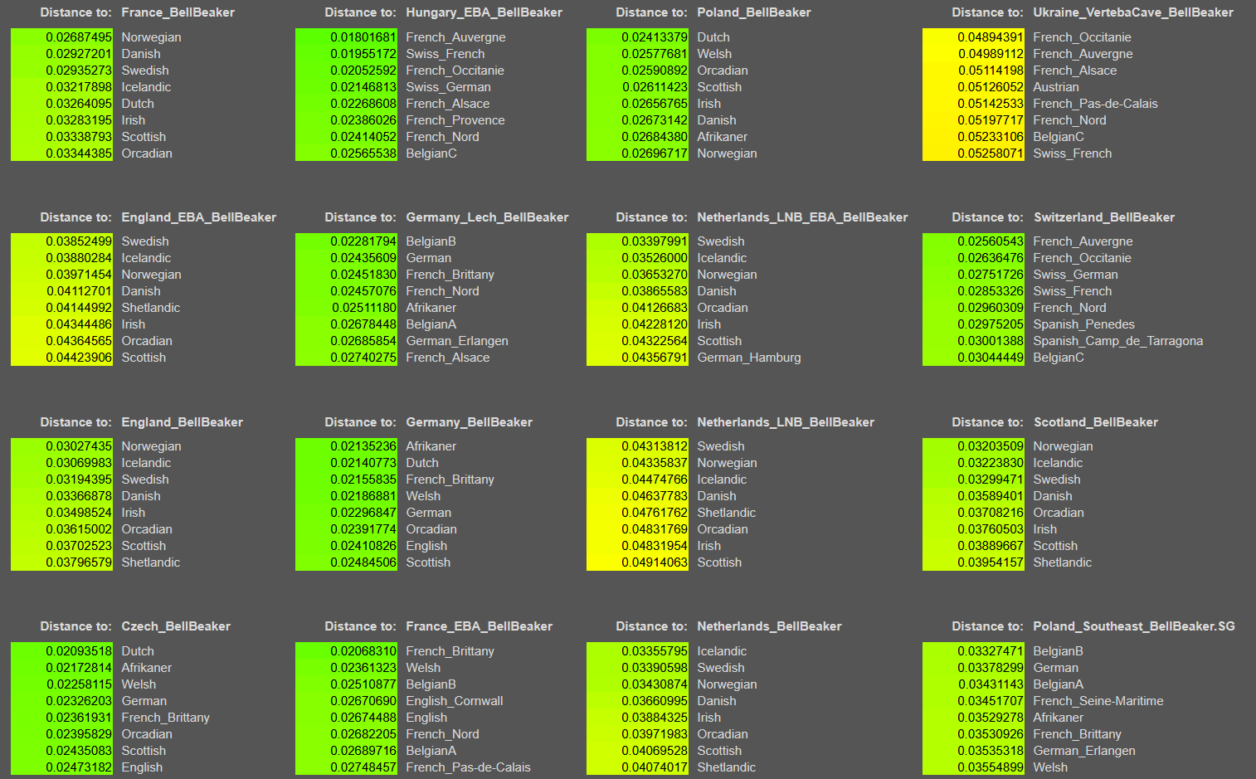Select the distance value 0.03203509
The height and width of the screenshot is (779, 1256).
tap(991, 446)
